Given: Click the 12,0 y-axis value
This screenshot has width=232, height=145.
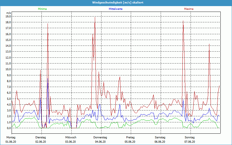Looking at the screenshot, I should point(8,57).
